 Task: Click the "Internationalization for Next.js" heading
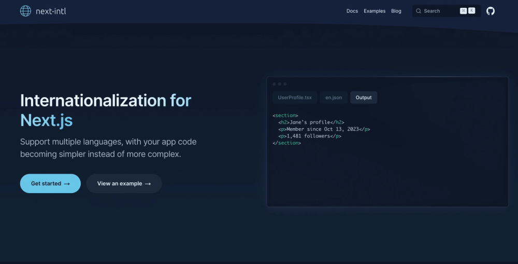(x=106, y=110)
